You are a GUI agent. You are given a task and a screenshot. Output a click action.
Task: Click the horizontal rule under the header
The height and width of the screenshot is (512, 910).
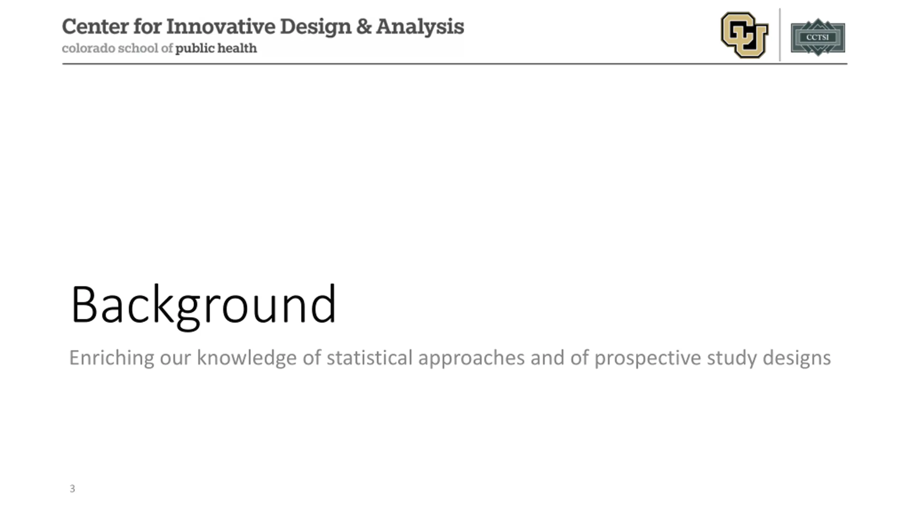[x=455, y=64]
